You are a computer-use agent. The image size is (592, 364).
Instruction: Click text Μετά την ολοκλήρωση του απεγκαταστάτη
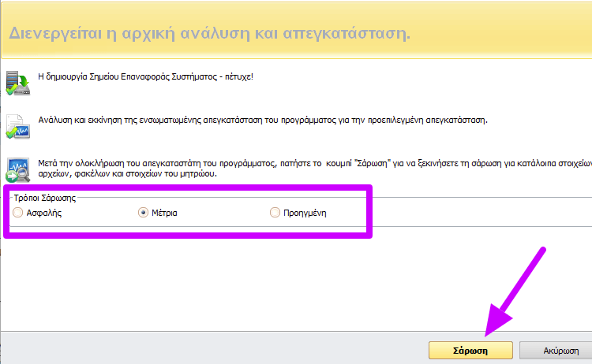128,163
